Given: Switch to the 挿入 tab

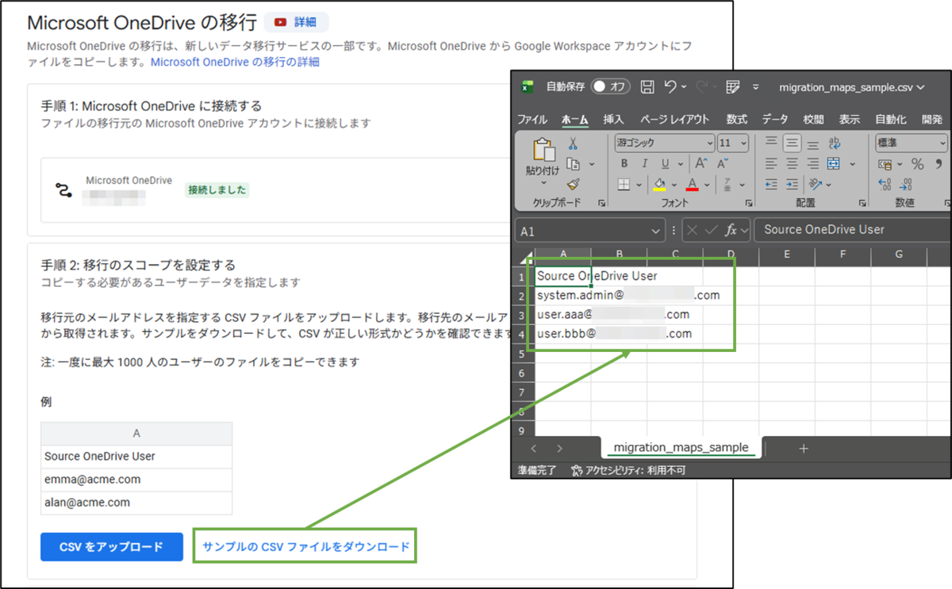Looking at the screenshot, I should (x=613, y=119).
